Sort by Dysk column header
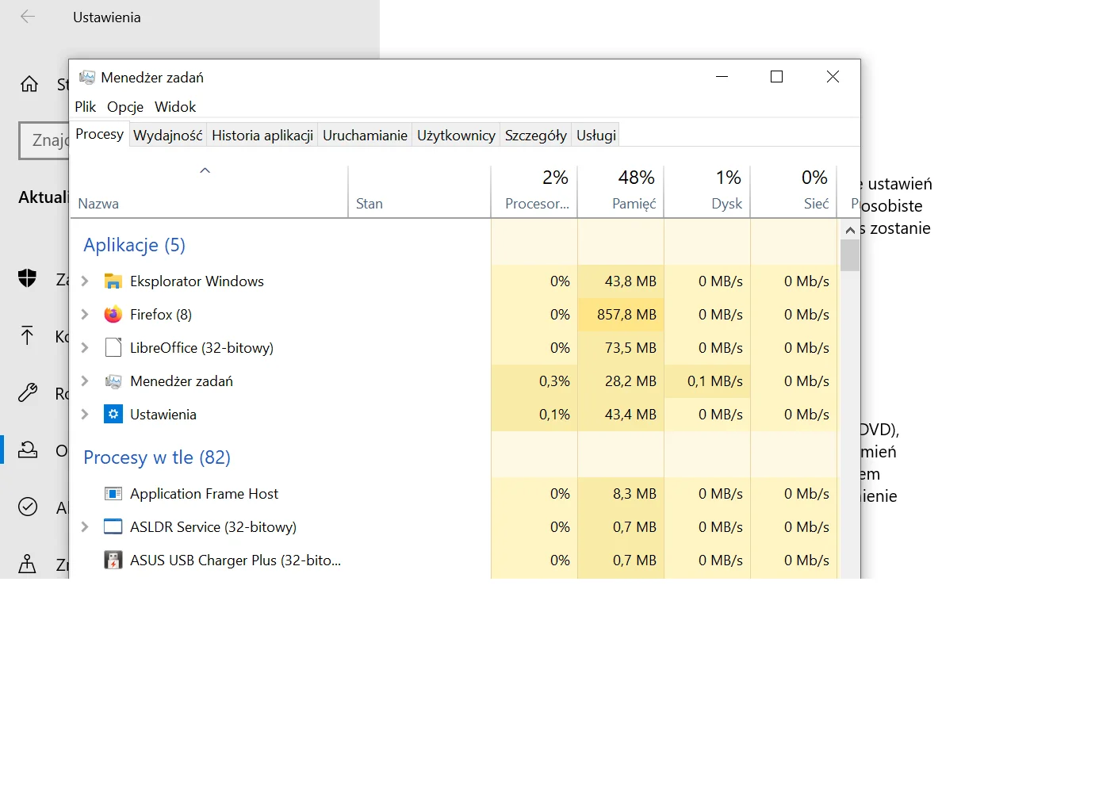The width and height of the screenshot is (1118, 788). click(x=707, y=191)
